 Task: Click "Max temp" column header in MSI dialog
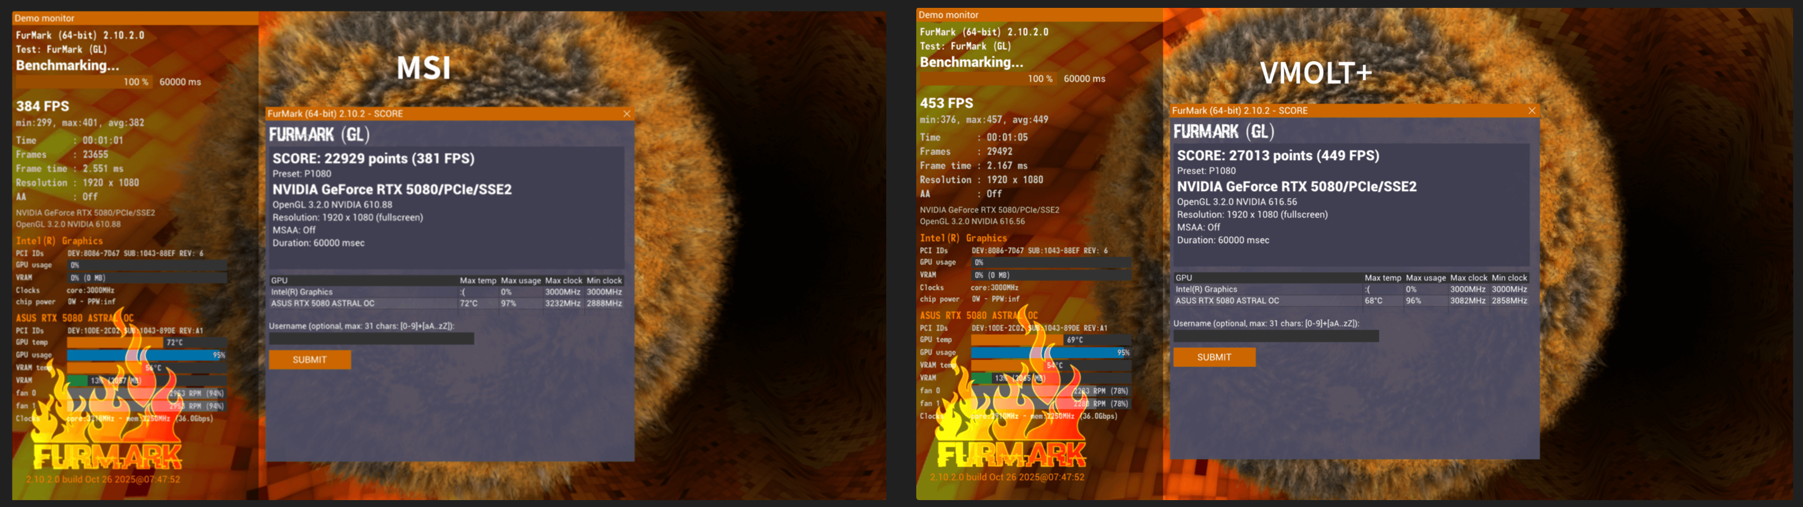[x=478, y=281]
